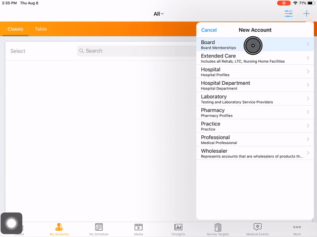Open My Accounts in bottom bar
The width and height of the screenshot is (317, 237).
(x=59, y=228)
